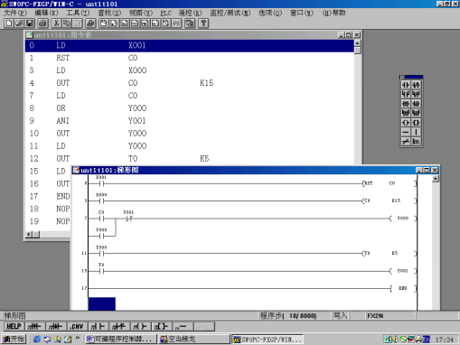Open the 文件 menu
Screen dimensions: 460x345
coord(15,13)
